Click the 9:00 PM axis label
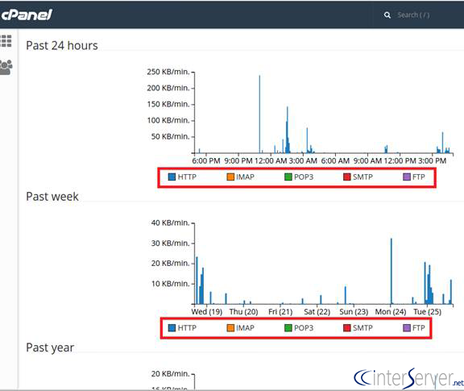This screenshot has width=464, height=391. point(238,161)
